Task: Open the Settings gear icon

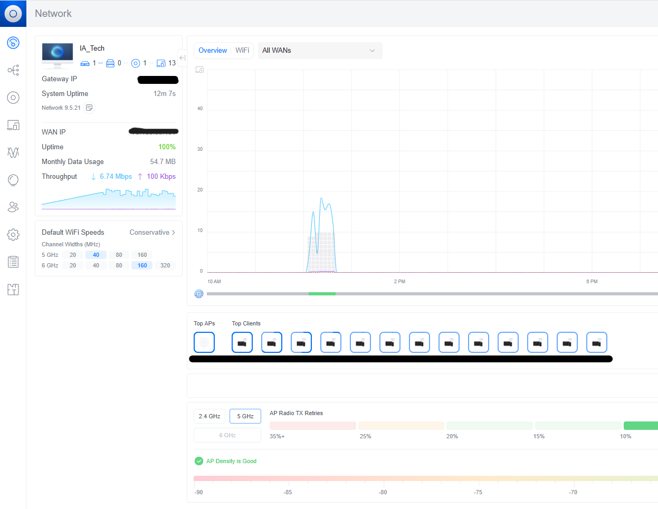Action: tap(13, 235)
